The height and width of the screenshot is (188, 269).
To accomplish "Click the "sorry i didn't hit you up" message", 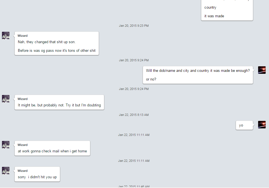I will click(37, 177).
